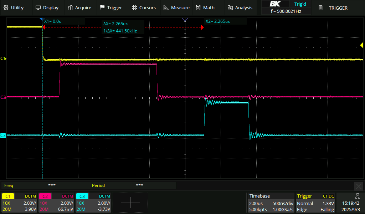Open the Trigger settings box
The height and width of the screenshot is (214, 365).
click(315, 203)
